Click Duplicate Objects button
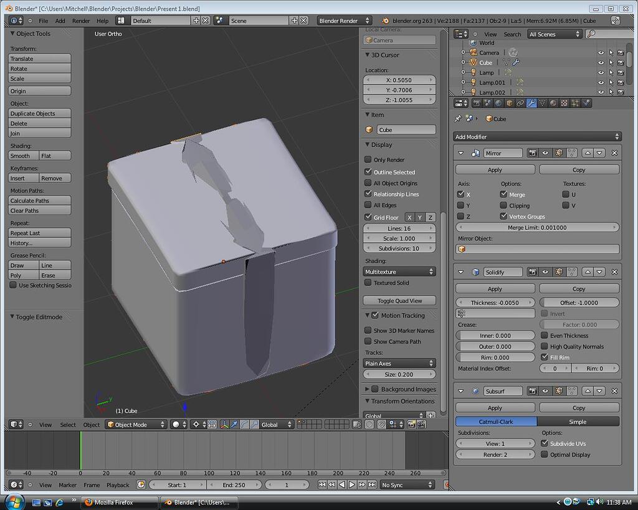638x510 pixels. pyautogui.click(x=39, y=113)
